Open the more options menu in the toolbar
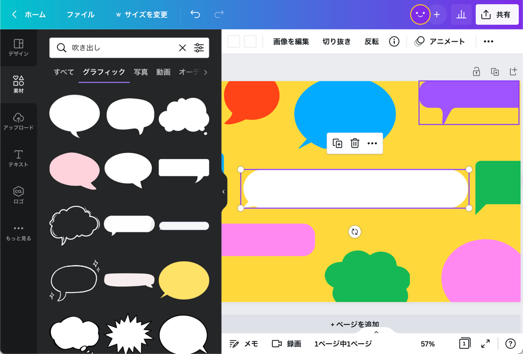Viewport: 523px width, 354px height. click(488, 42)
